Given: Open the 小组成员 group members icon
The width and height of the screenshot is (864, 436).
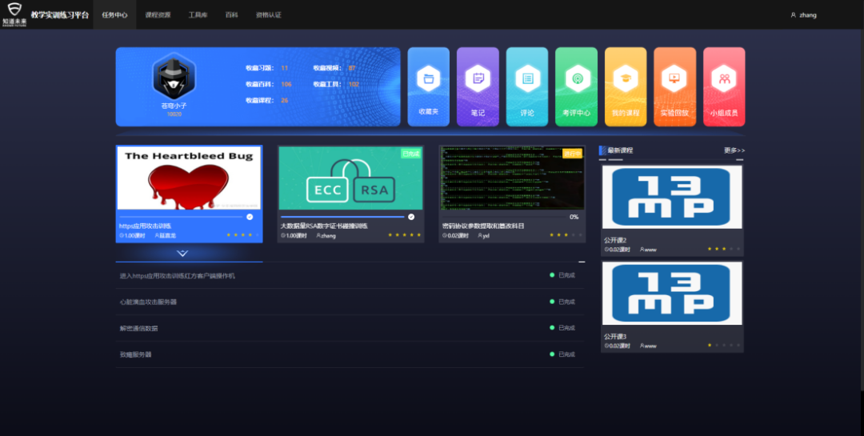Looking at the screenshot, I should tap(724, 79).
